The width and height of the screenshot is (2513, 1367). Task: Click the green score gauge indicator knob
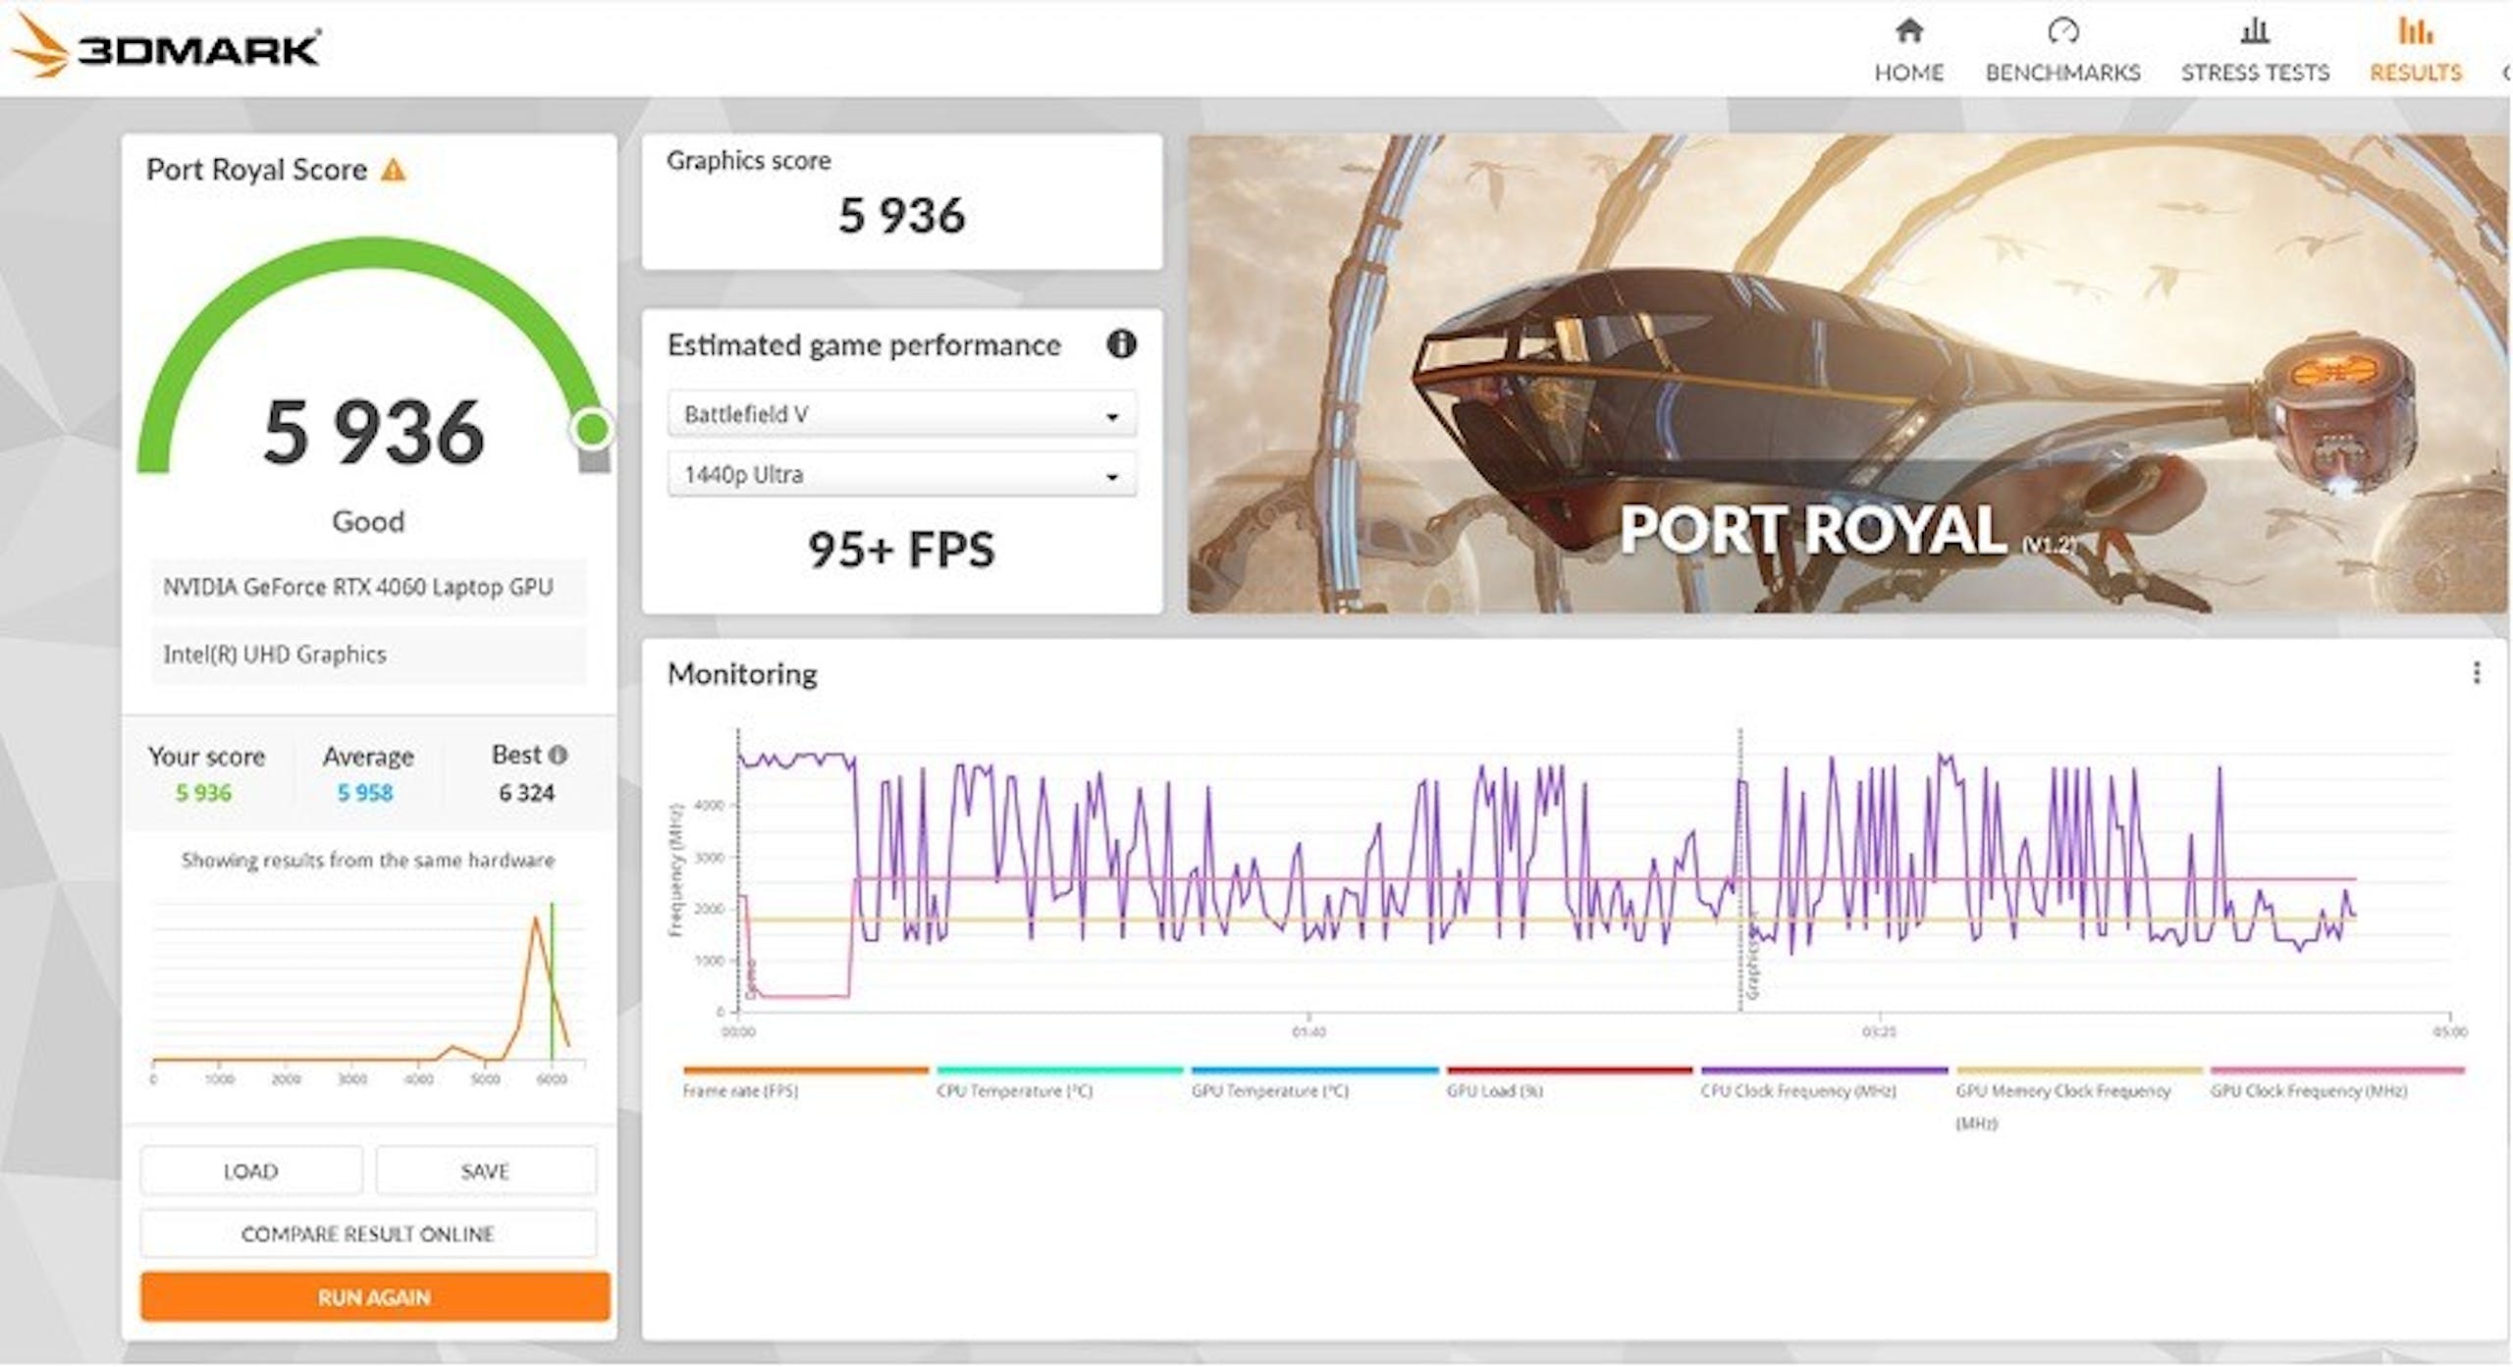pos(592,429)
